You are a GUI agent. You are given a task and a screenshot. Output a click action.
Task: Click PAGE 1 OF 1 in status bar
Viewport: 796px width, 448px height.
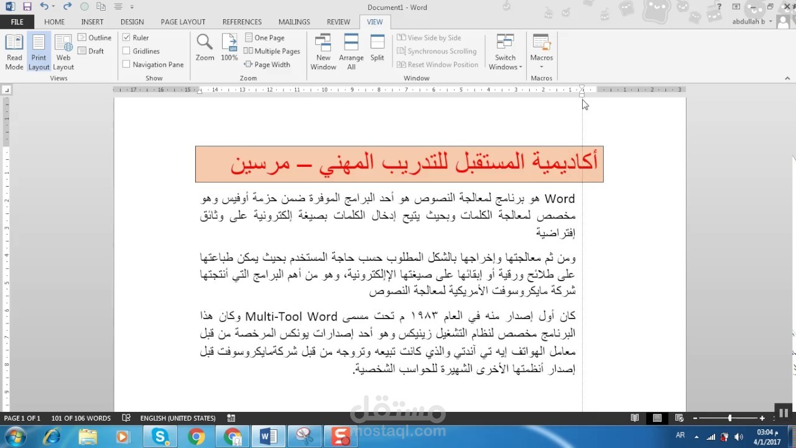coord(22,418)
